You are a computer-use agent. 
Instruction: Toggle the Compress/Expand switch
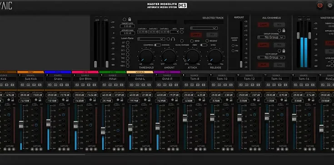157,45
